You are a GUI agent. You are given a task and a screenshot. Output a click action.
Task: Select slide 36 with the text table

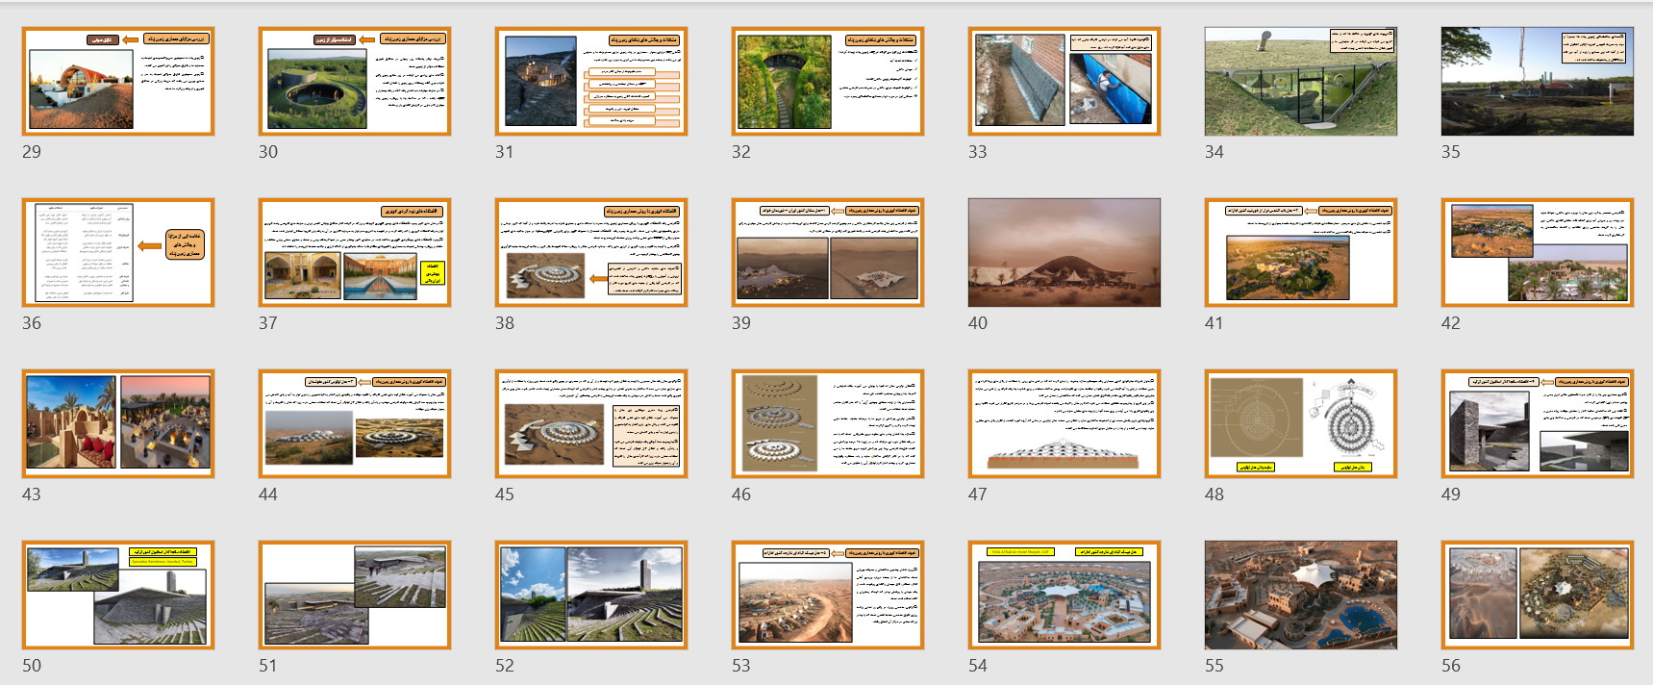click(118, 252)
